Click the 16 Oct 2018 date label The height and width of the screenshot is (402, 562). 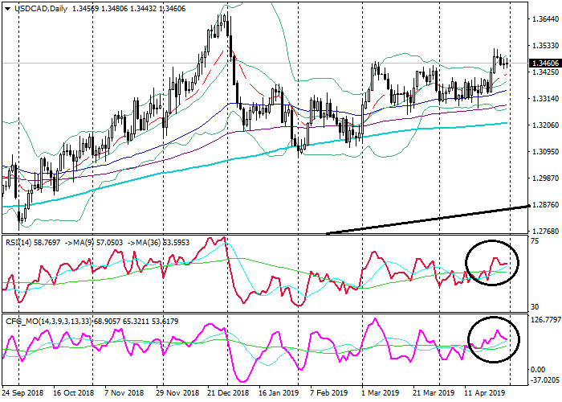click(x=74, y=394)
